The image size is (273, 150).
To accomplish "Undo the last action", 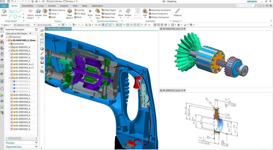I will click(13, 1).
